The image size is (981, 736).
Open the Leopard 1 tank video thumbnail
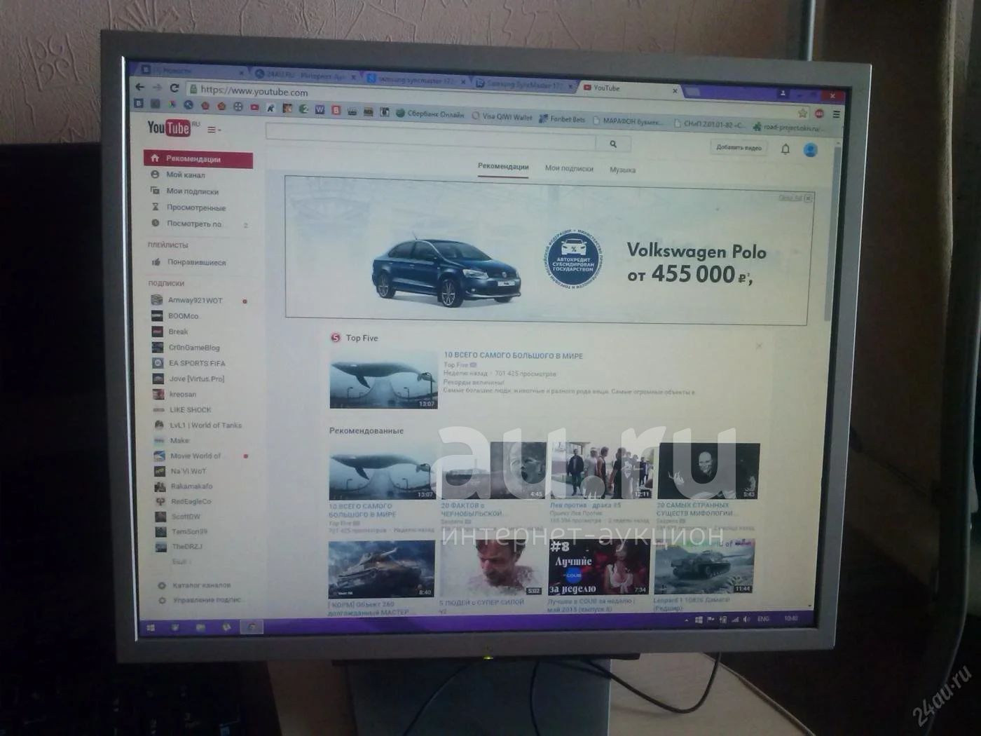click(x=704, y=566)
